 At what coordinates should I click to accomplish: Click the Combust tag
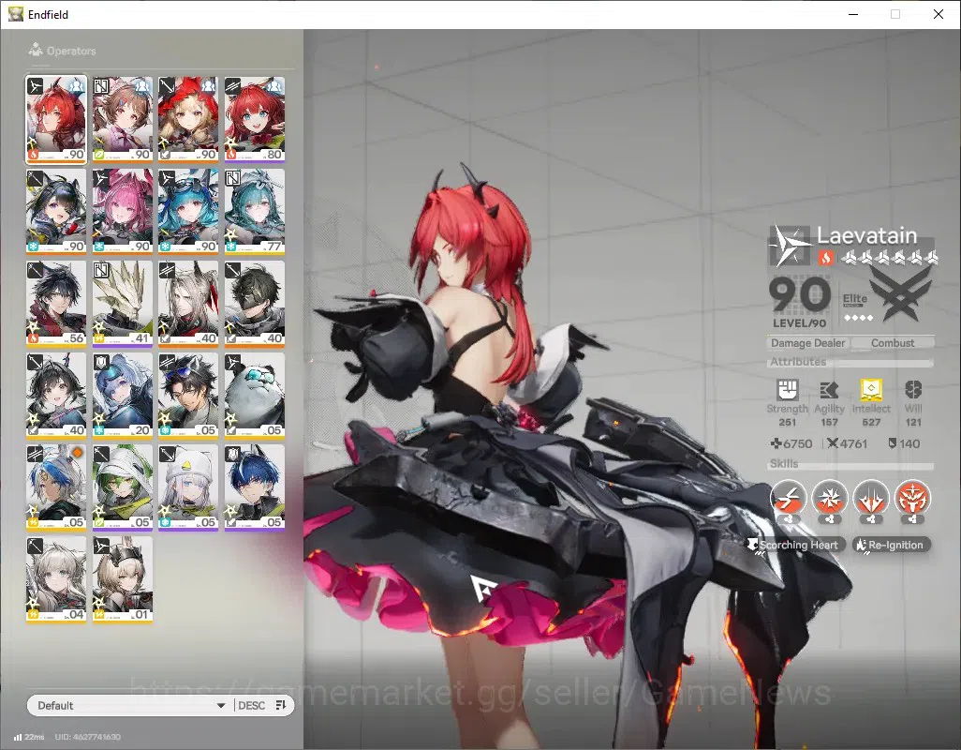coord(893,343)
